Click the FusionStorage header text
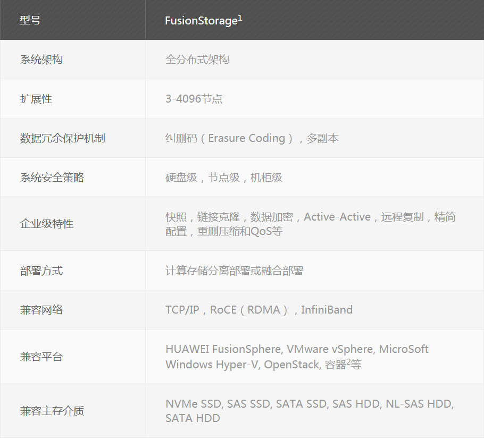 click(203, 21)
